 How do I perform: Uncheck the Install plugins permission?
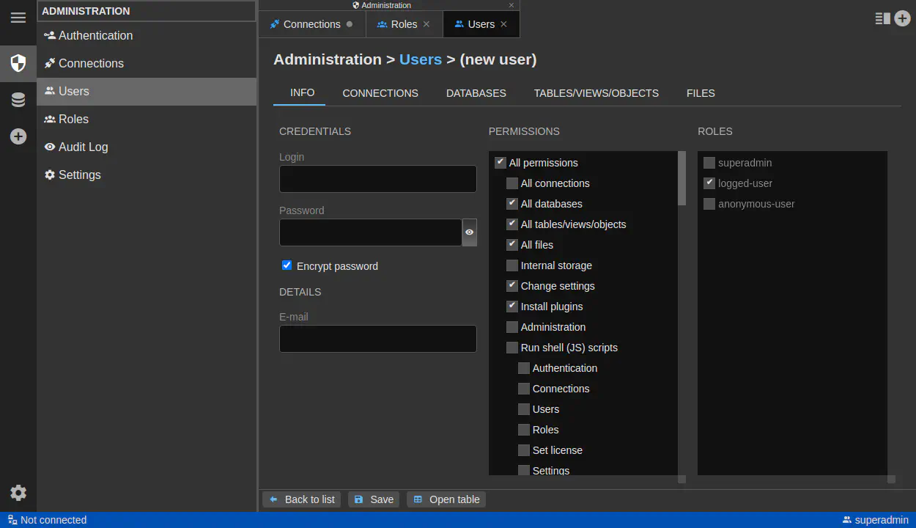pyautogui.click(x=512, y=307)
